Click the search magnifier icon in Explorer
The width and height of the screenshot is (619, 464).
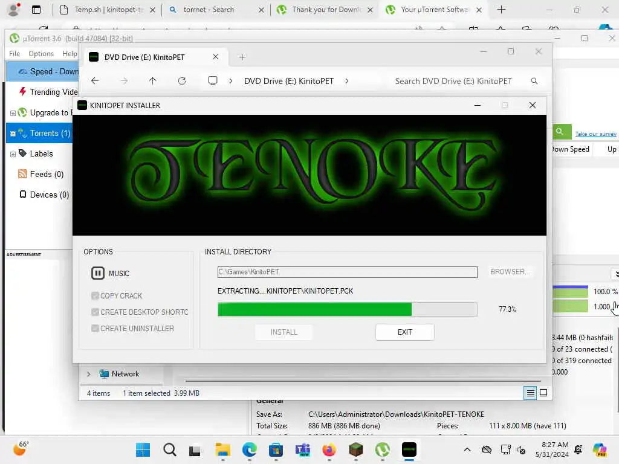click(534, 81)
